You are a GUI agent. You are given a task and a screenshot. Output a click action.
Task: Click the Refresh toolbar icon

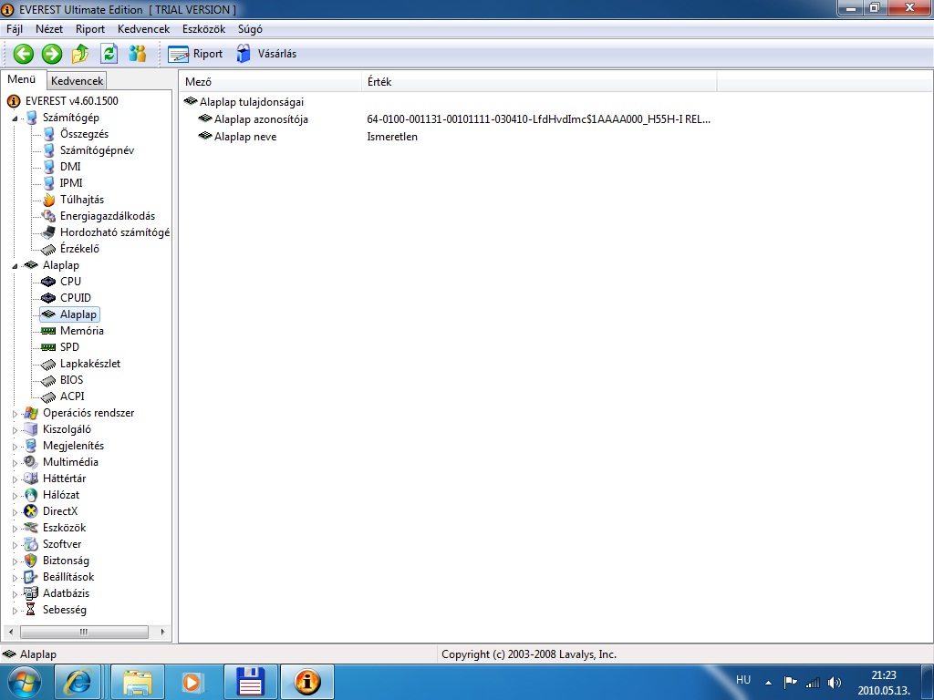[109, 54]
